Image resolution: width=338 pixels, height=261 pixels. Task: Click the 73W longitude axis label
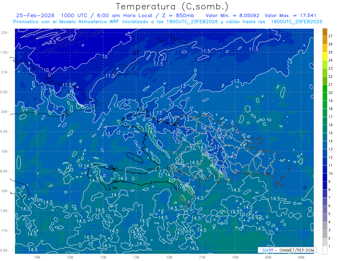[136, 257]
